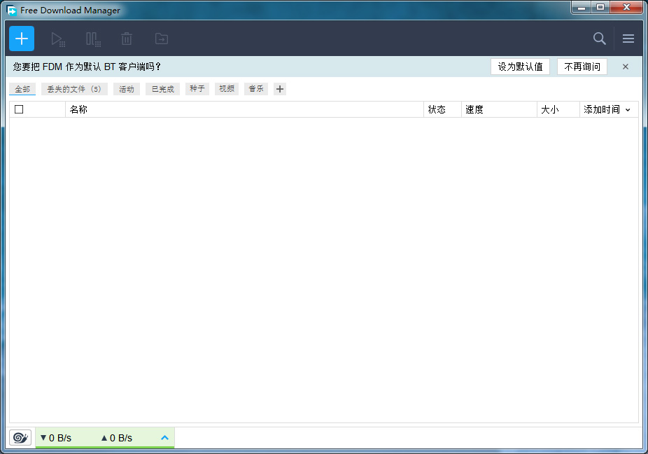Viewport: 648px width, 454px height.
Task: Tick the select-all checkbox in the table header
Action: click(19, 109)
